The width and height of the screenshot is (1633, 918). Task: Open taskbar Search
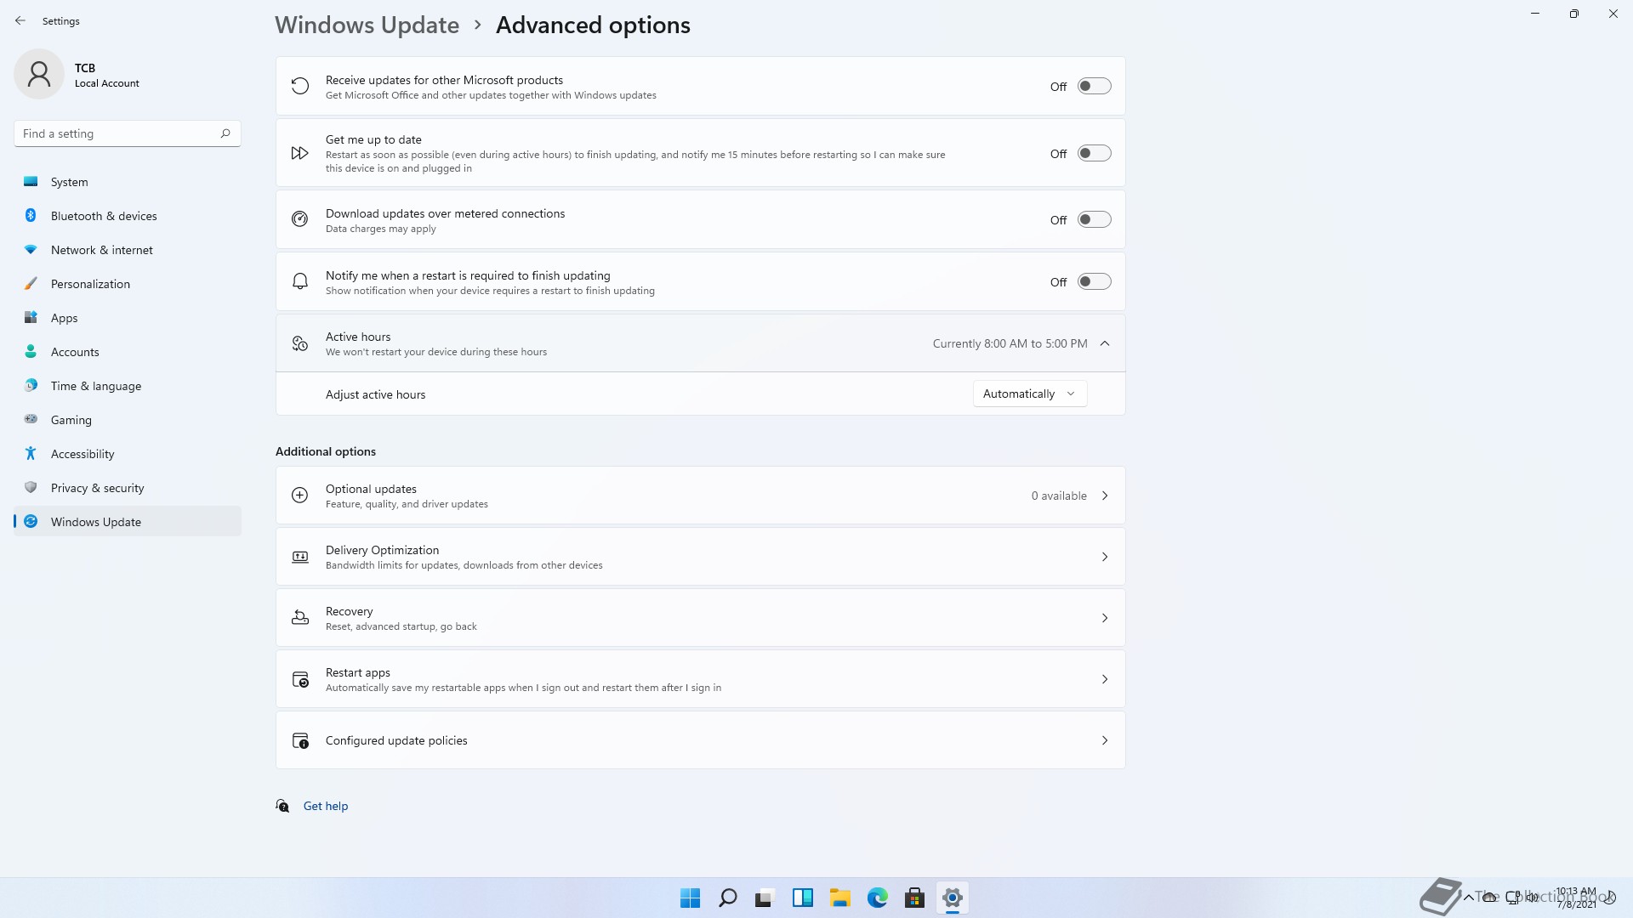(x=727, y=898)
